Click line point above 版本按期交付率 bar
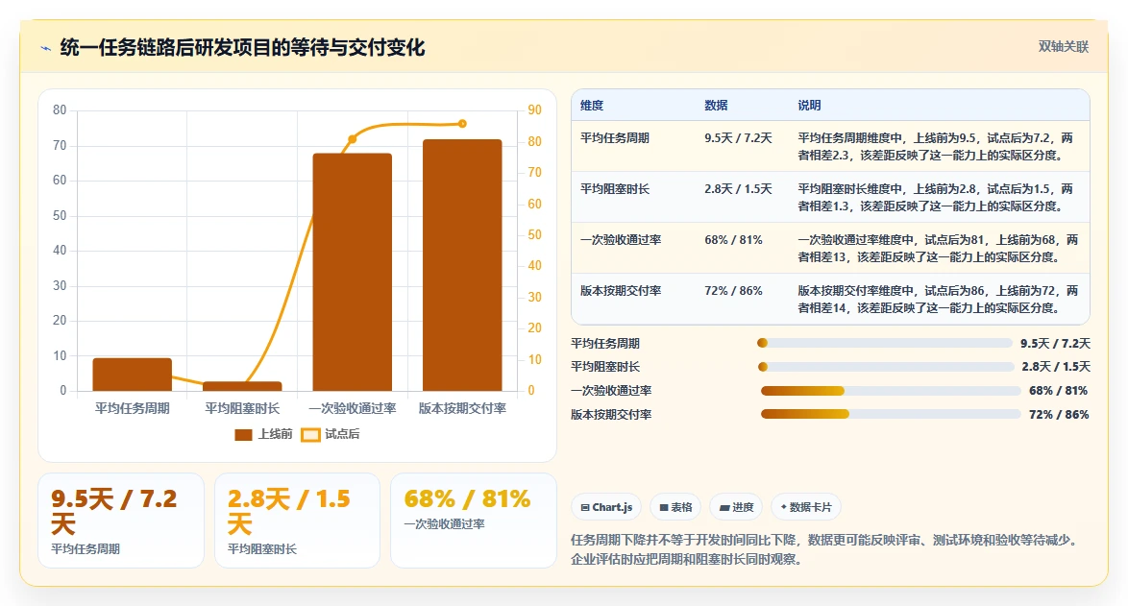This screenshot has height=606, width=1128. (x=462, y=124)
